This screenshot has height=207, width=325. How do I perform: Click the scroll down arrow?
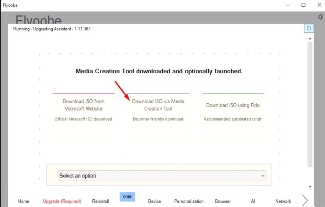tap(310, 186)
